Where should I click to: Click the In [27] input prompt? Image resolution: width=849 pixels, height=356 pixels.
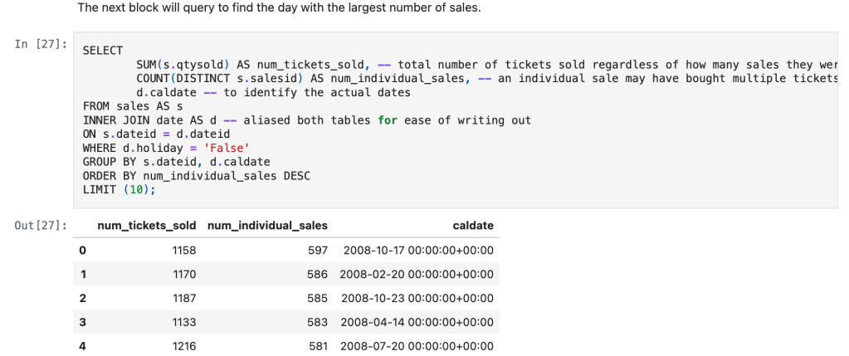click(x=38, y=43)
